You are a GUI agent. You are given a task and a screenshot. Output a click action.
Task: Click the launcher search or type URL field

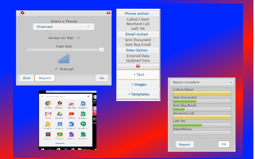[65, 97]
